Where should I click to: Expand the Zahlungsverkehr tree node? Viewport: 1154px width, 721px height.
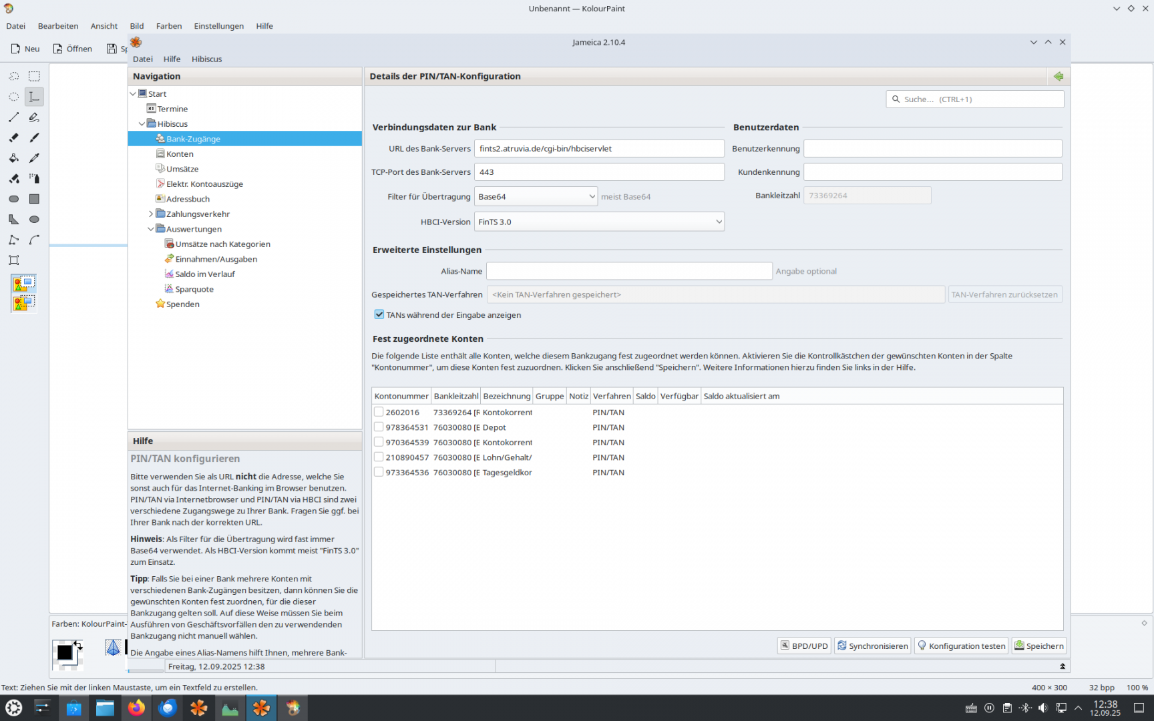click(151, 214)
